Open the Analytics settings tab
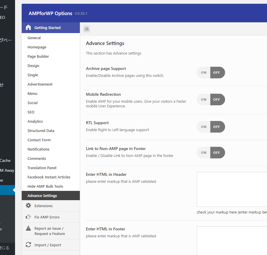Viewport: 267px width, 255px height. click(x=51, y=122)
